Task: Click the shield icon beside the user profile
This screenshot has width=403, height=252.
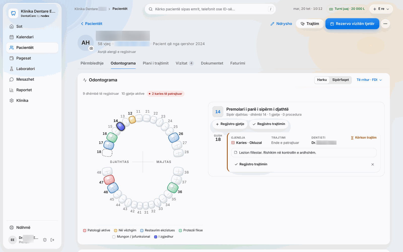Action: [45, 240]
